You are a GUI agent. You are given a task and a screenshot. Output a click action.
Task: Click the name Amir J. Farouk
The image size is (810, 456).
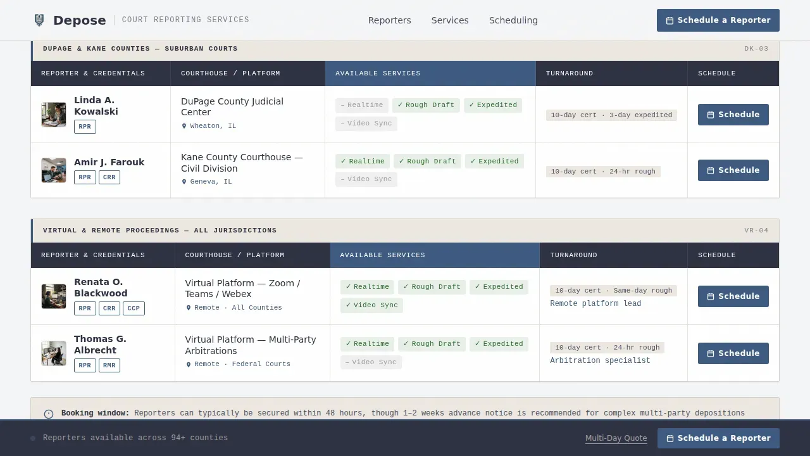(x=109, y=162)
